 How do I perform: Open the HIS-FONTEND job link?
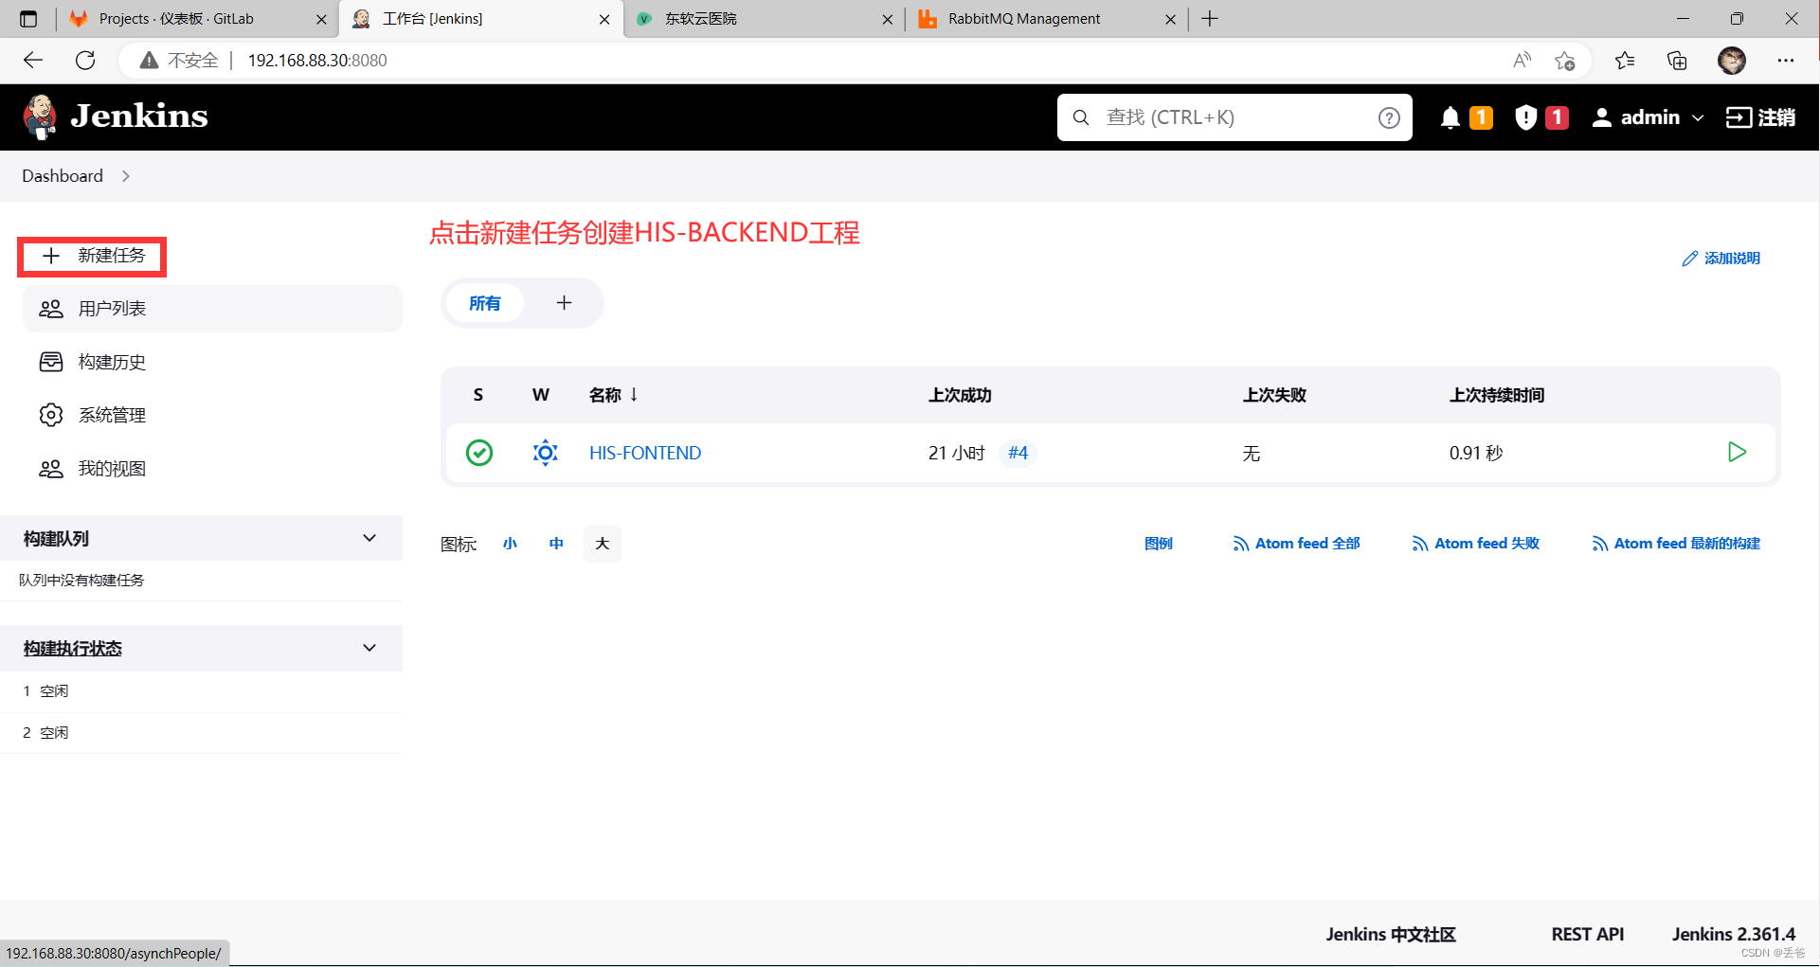tap(645, 453)
